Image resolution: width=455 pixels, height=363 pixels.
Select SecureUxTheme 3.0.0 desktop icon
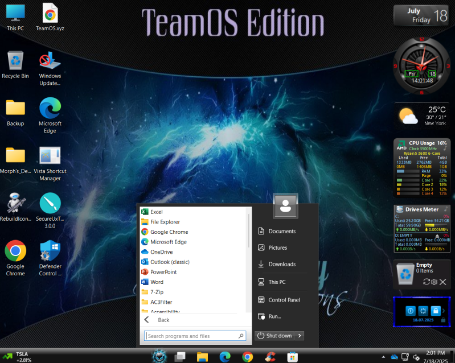50,211
